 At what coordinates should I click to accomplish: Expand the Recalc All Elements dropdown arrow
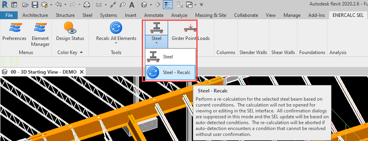tap(116, 43)
